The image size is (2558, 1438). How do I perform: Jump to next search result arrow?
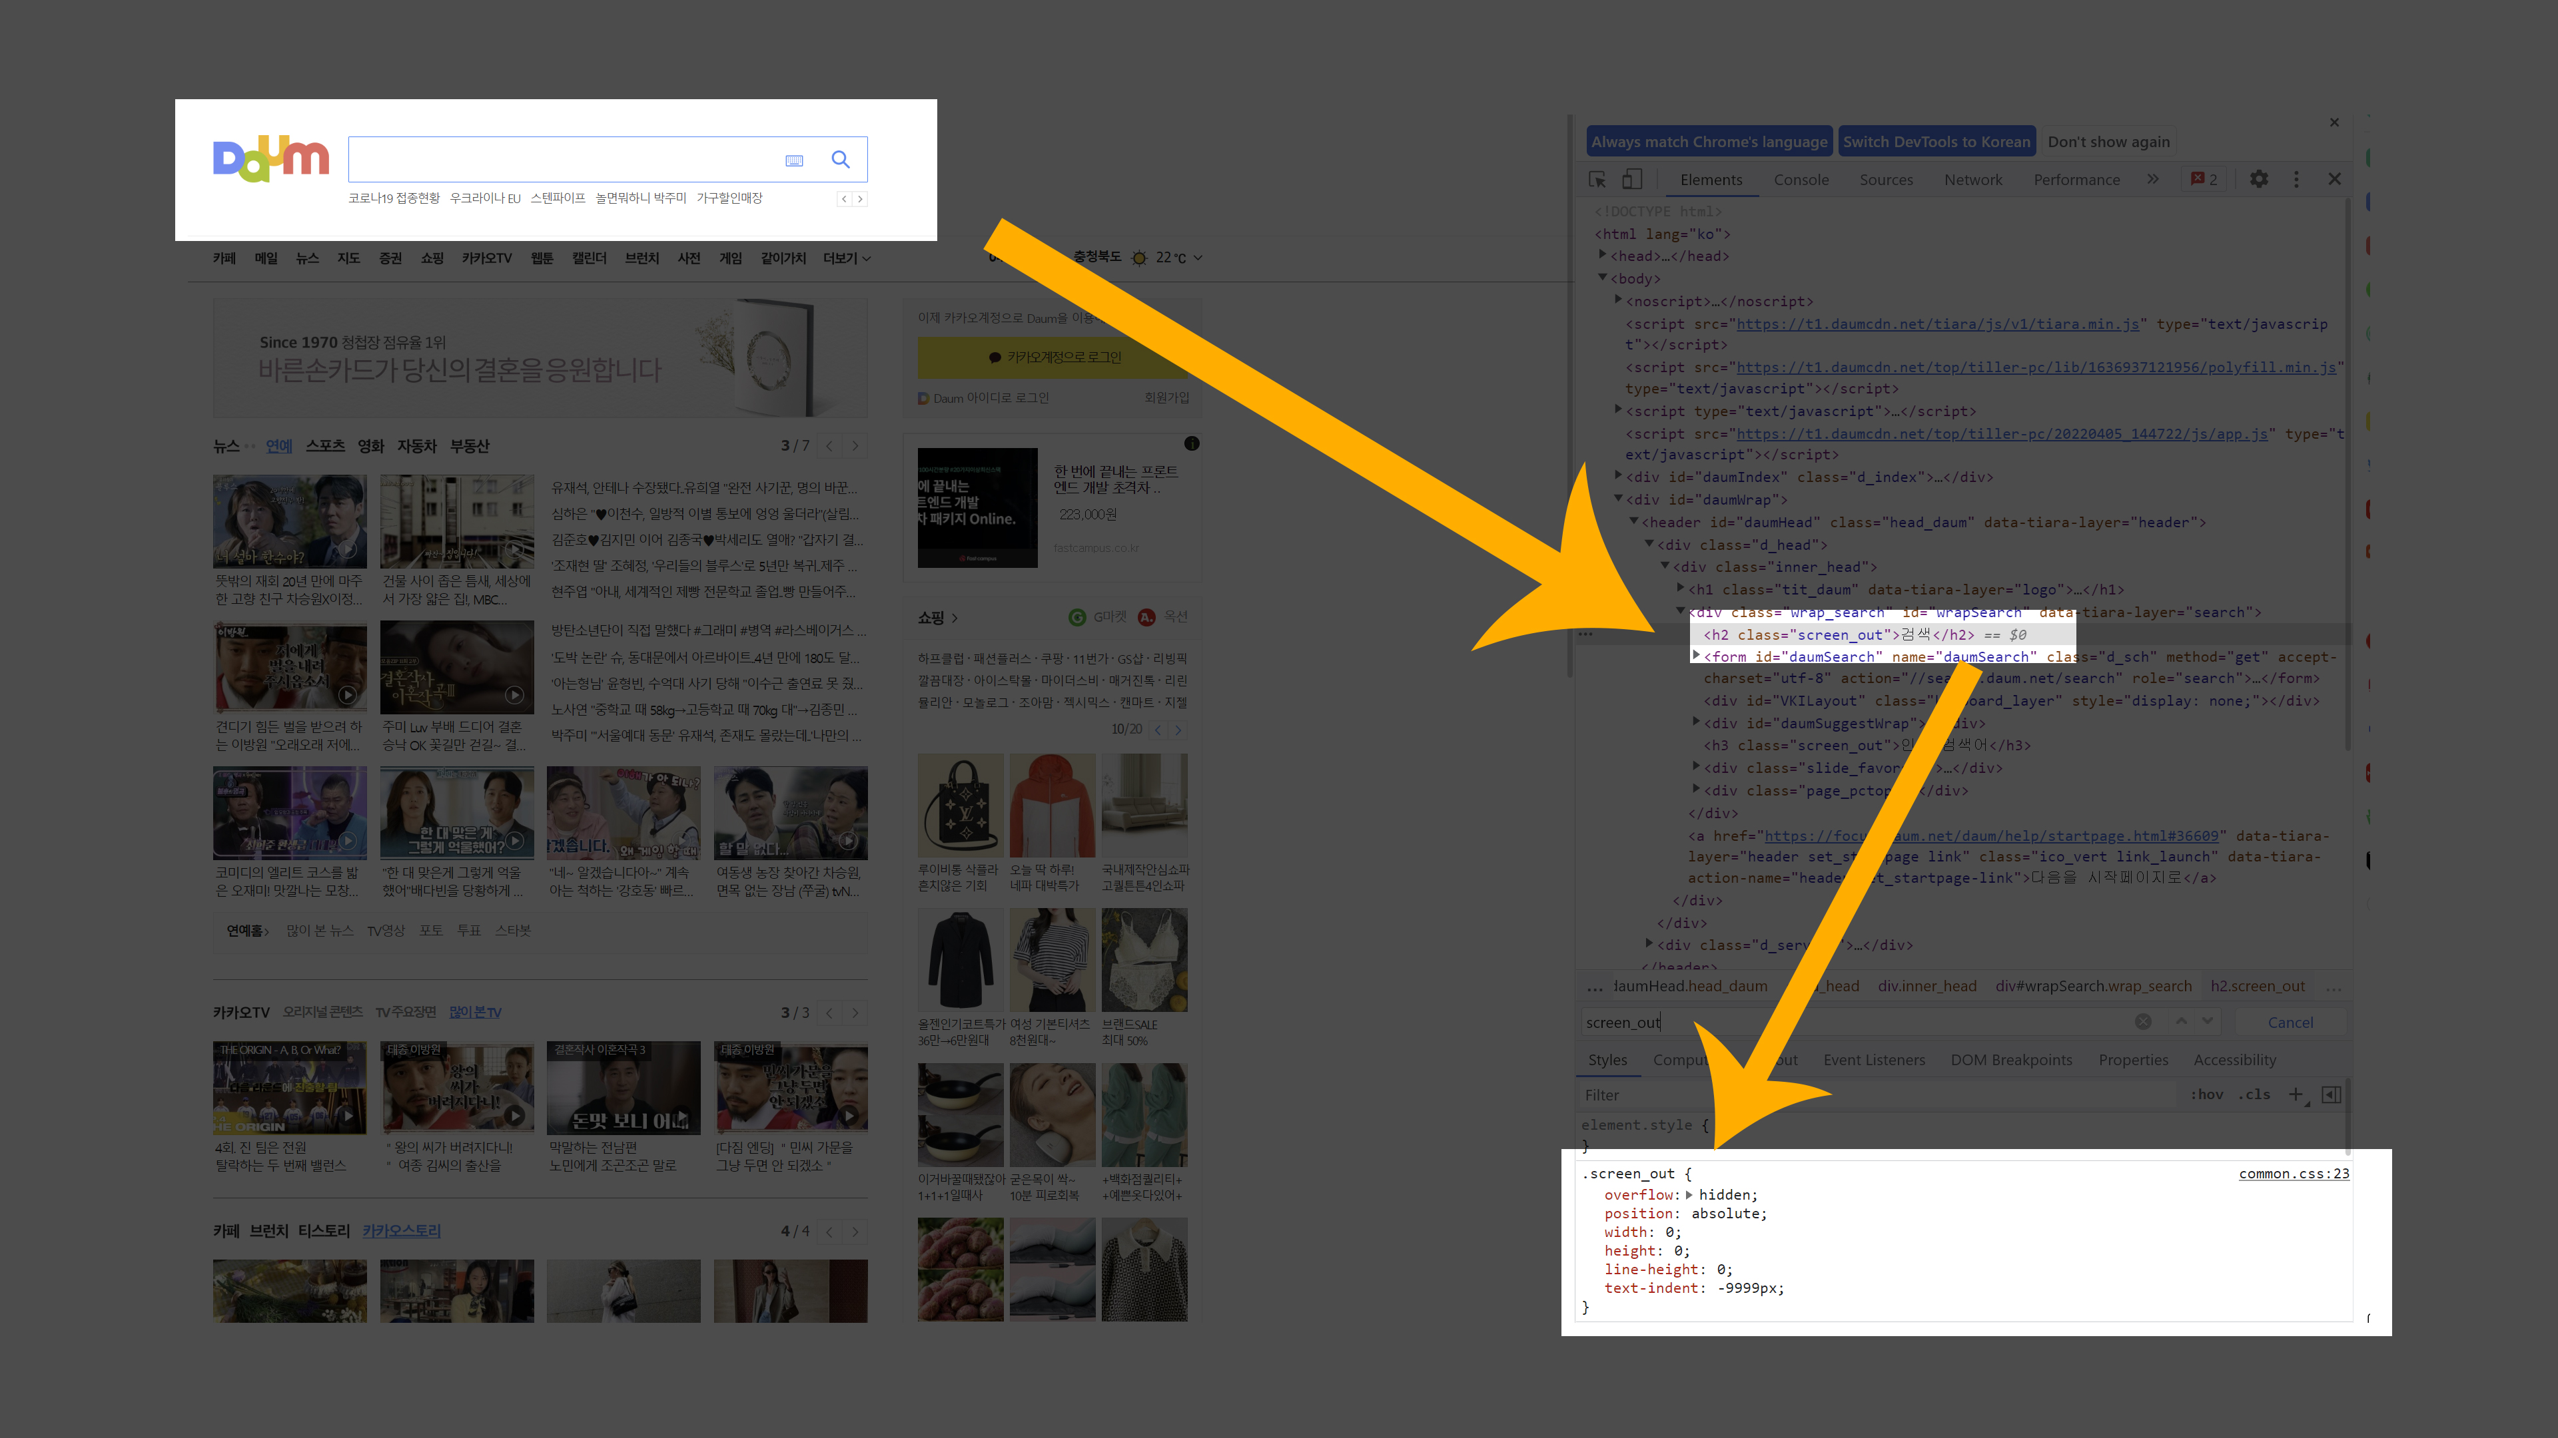pos(2206,1021)
